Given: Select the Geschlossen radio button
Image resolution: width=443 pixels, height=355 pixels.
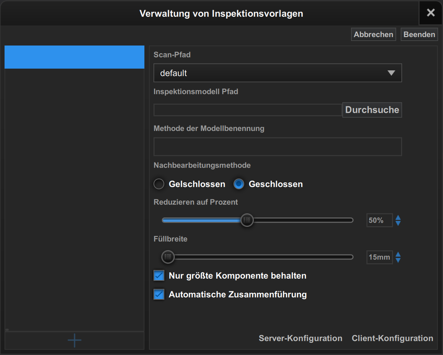Looking at the screenshot, I should 239,184.
